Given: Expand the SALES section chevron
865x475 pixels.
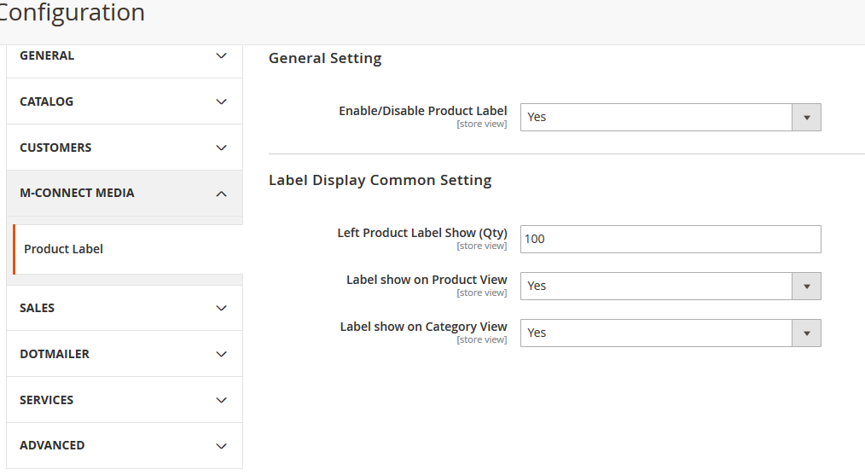Looking at the screenshot, I should pos(221,309).
